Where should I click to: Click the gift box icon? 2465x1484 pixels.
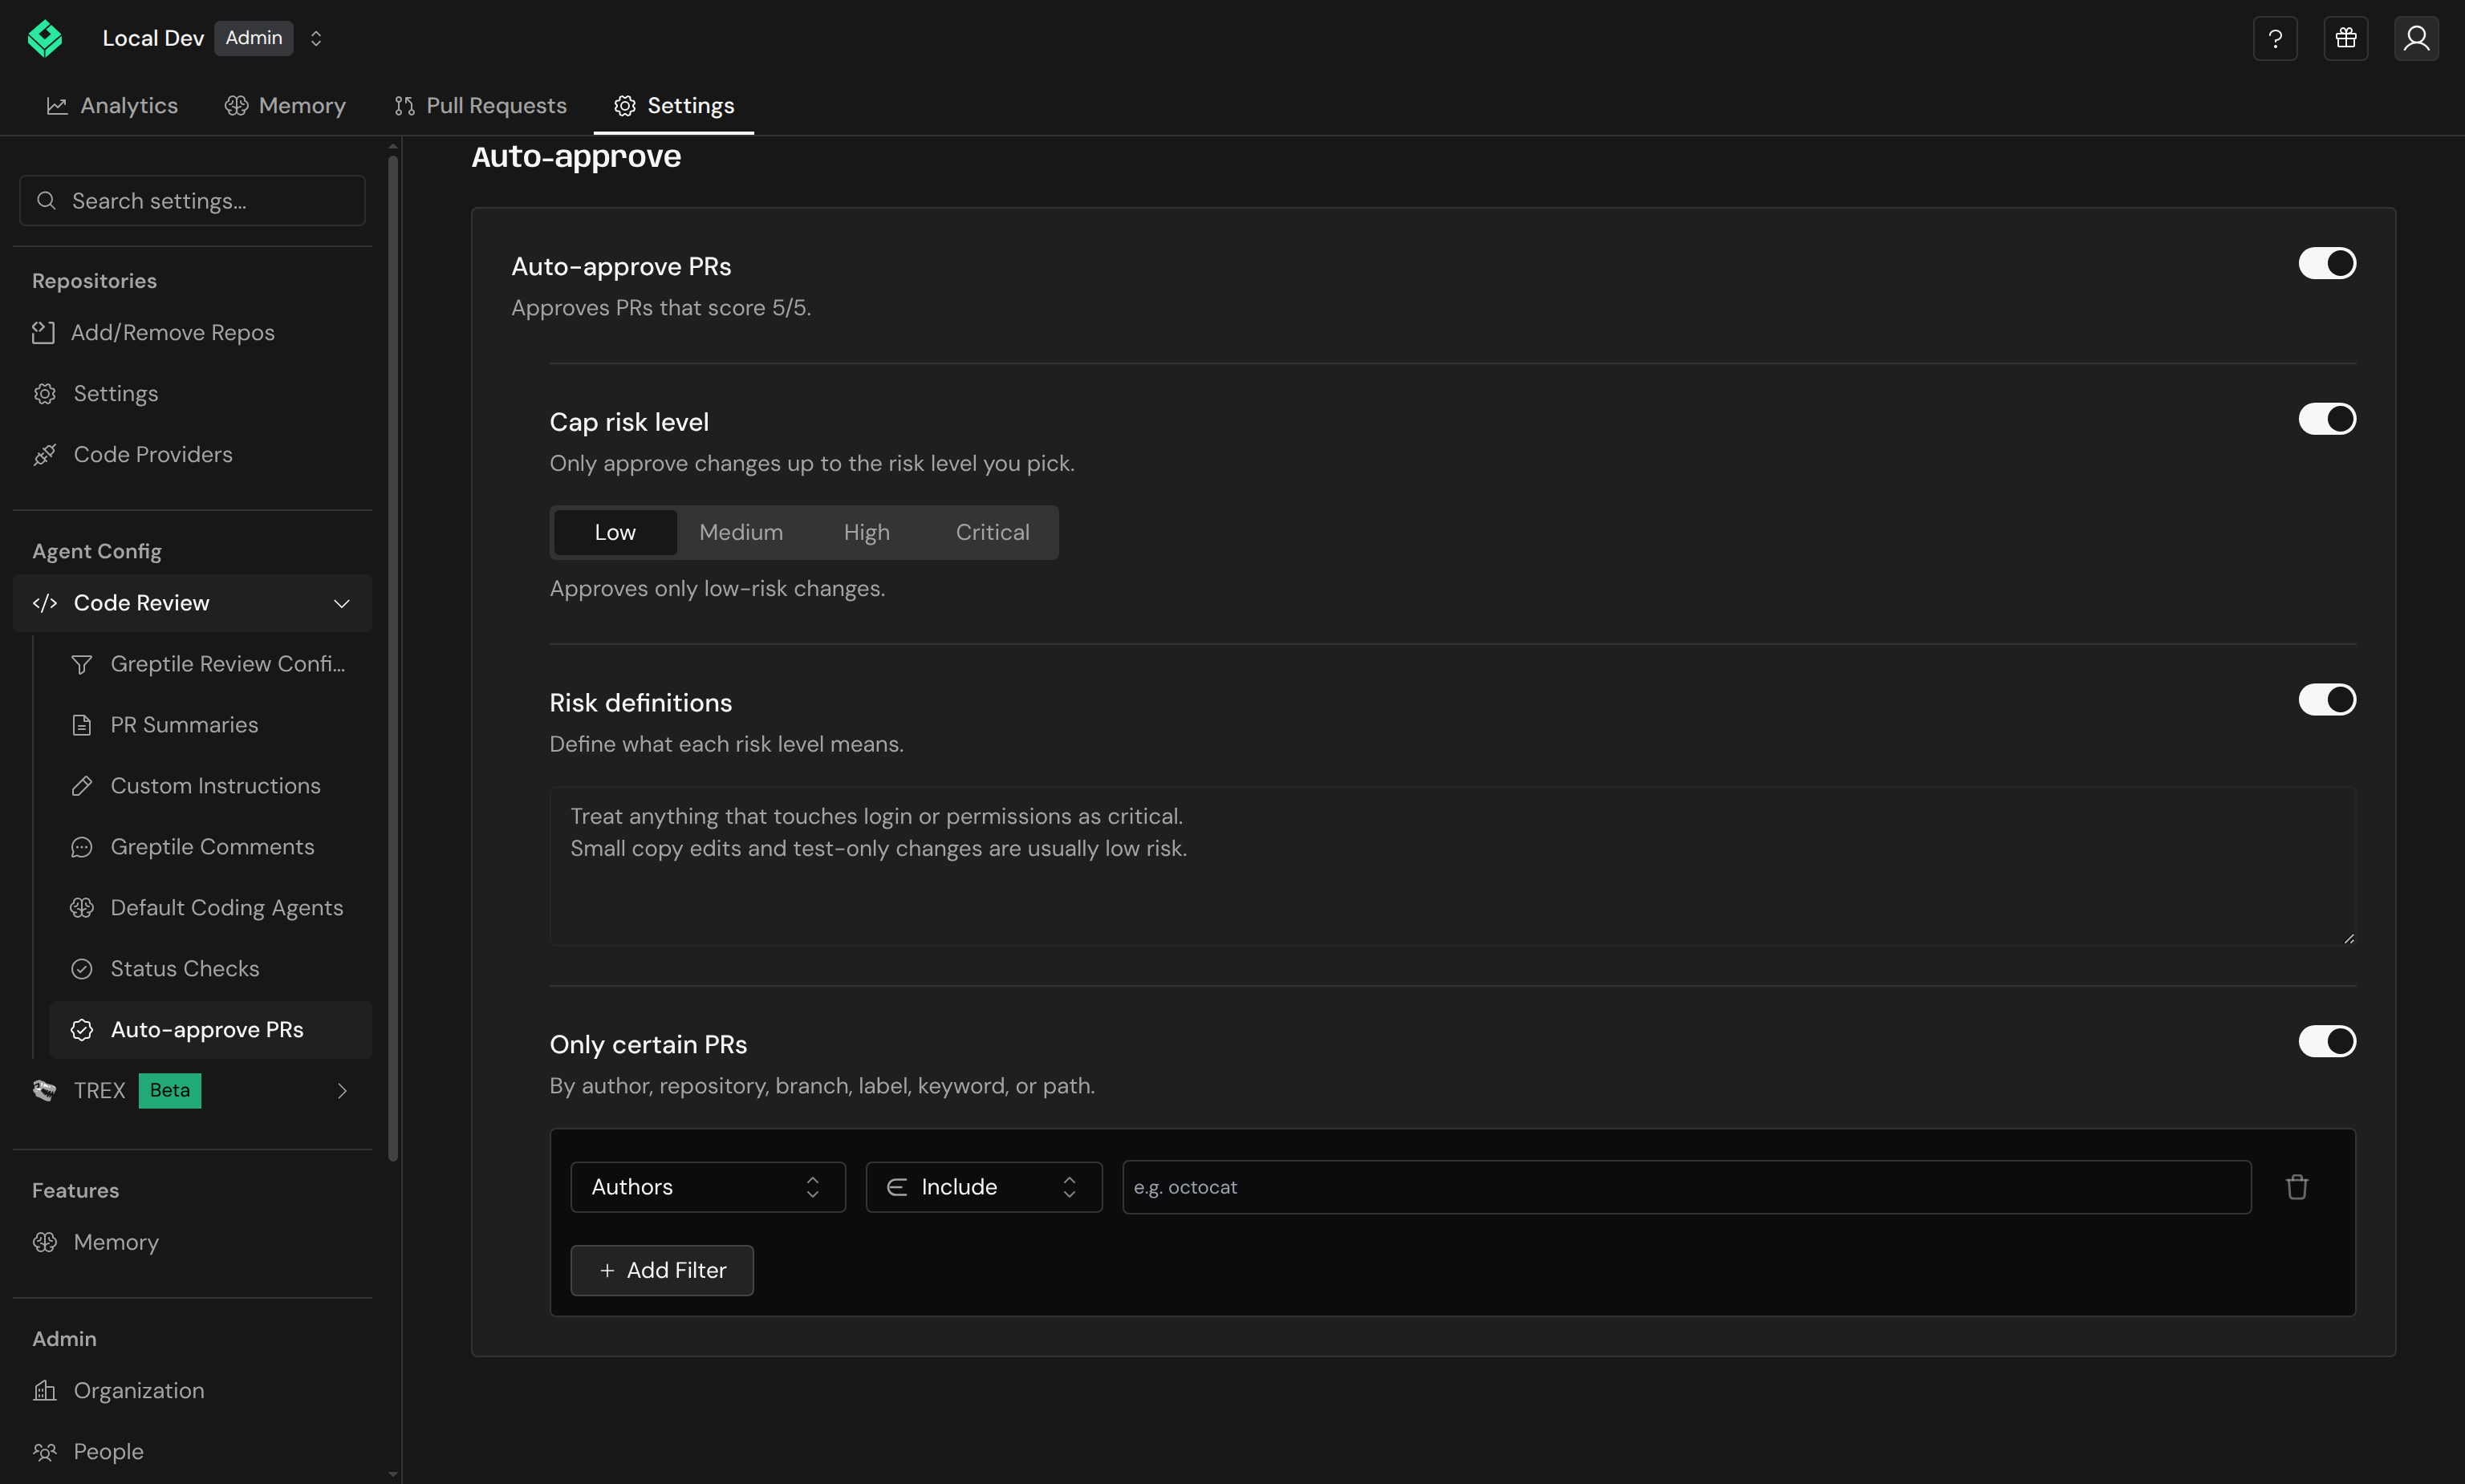click(2345, 38)
